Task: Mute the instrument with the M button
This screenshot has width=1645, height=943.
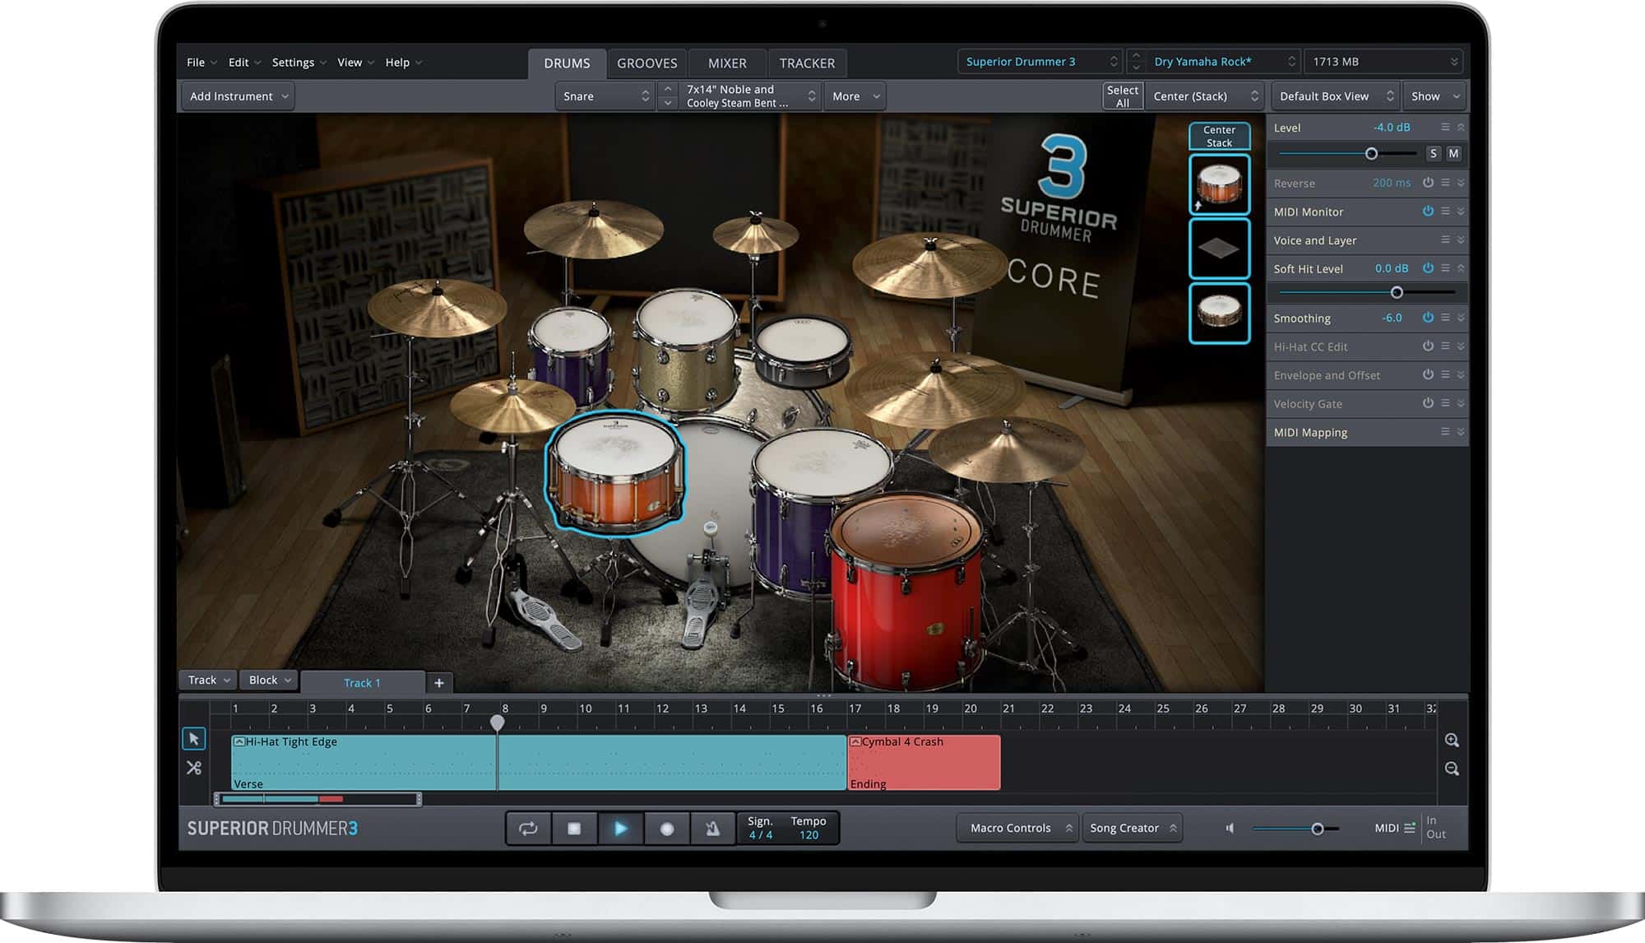Action: tap(1453, 154)
